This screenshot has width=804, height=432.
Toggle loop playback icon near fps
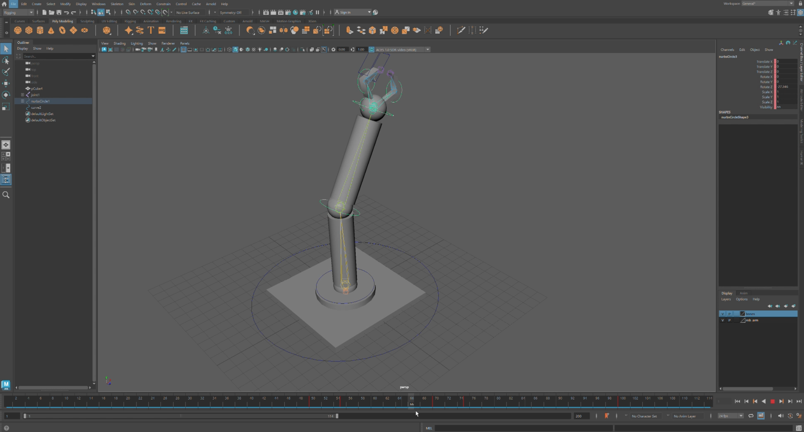pos(751,416)
